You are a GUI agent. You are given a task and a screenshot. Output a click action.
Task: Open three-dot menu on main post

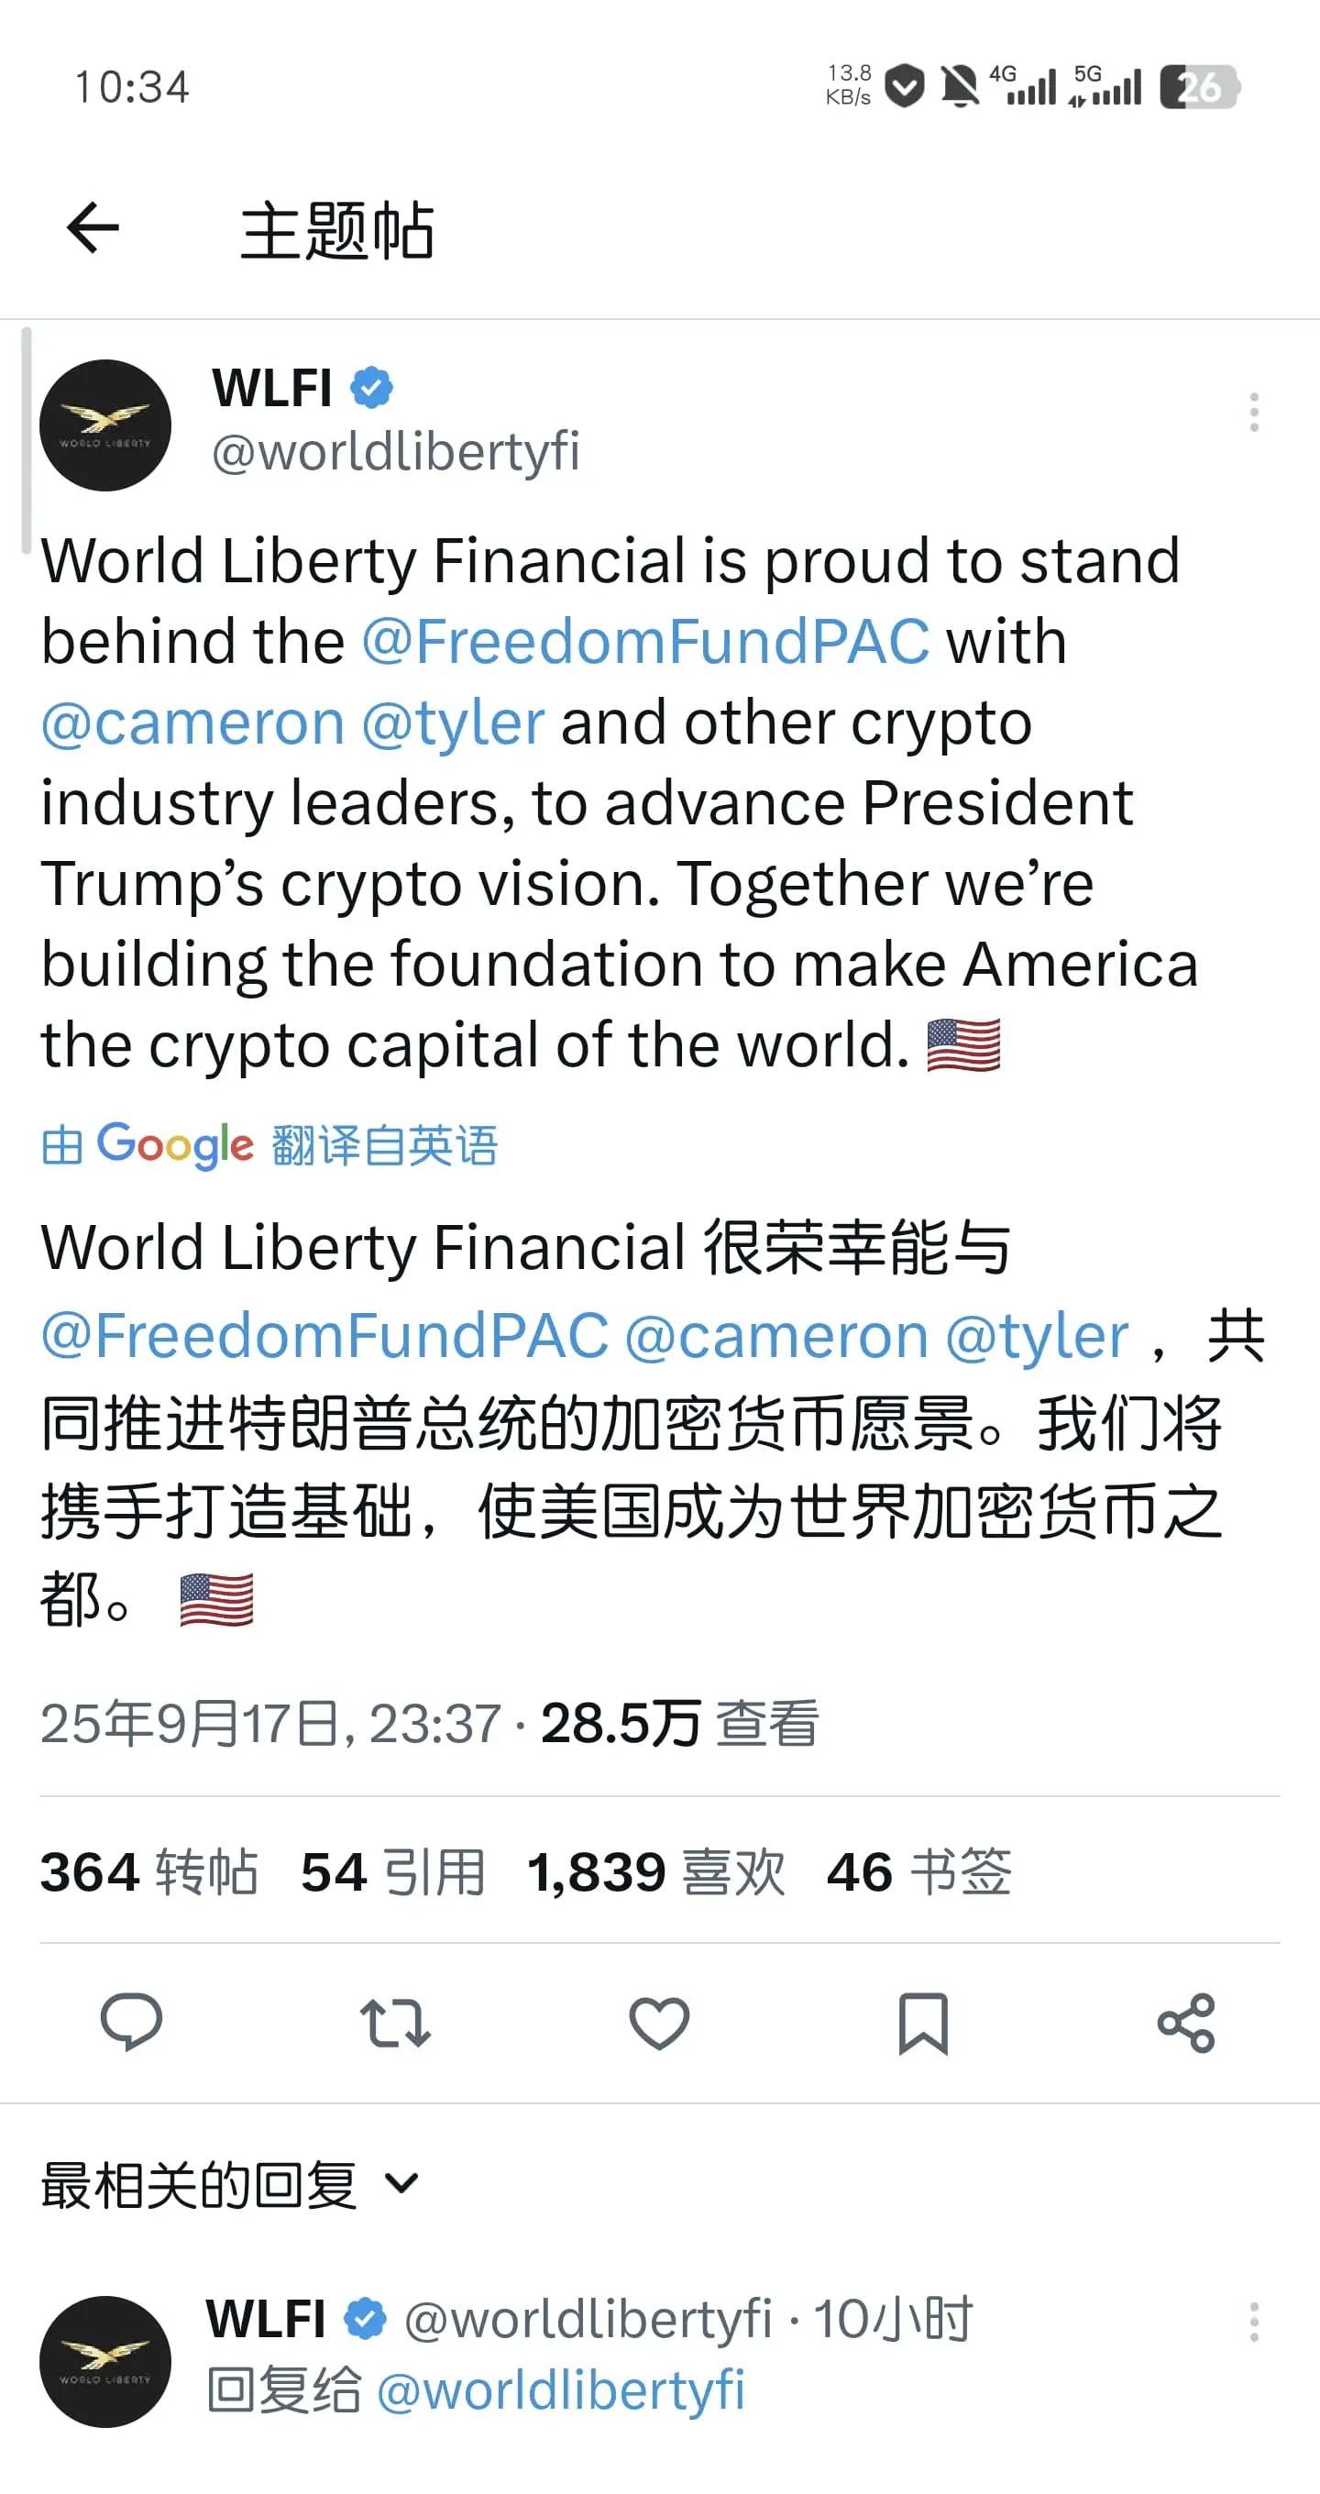tap(1254, 413)
